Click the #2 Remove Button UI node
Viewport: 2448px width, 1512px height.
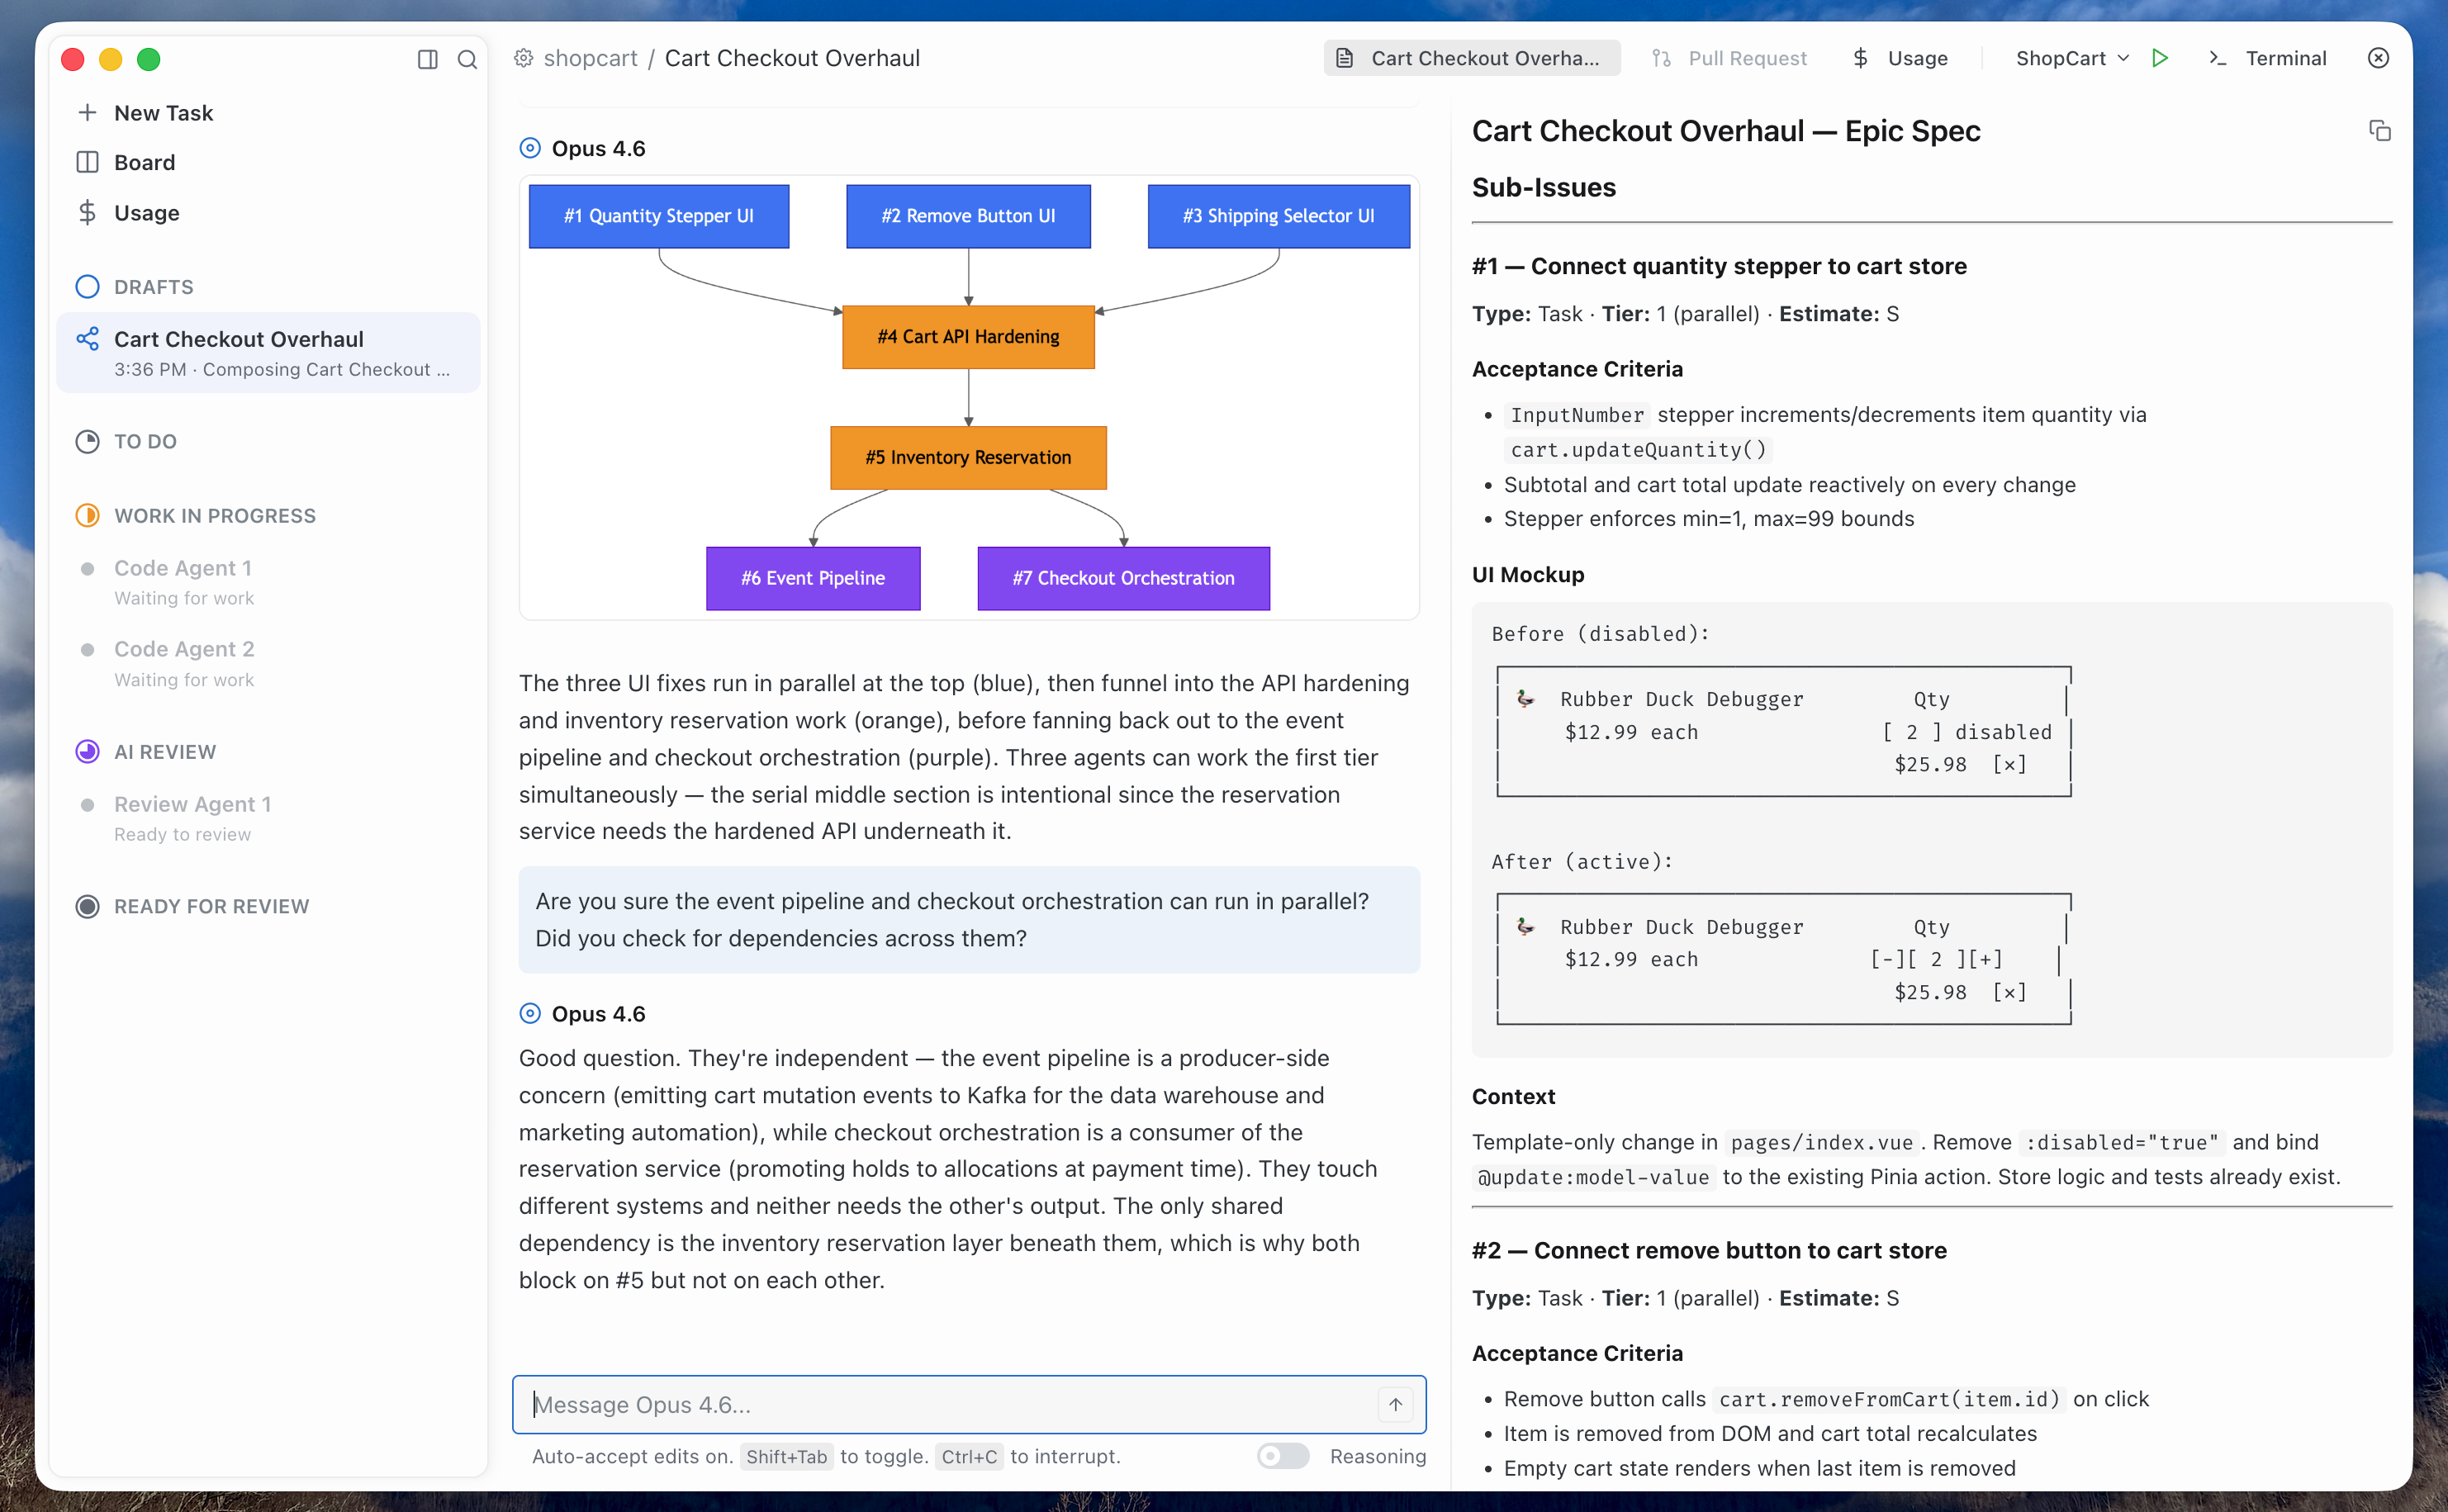click(x=968, y=216)
